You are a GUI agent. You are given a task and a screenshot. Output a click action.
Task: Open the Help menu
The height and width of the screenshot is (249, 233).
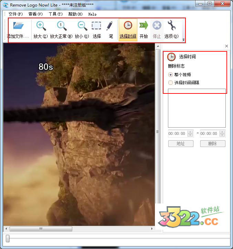(x=92, y=14)
